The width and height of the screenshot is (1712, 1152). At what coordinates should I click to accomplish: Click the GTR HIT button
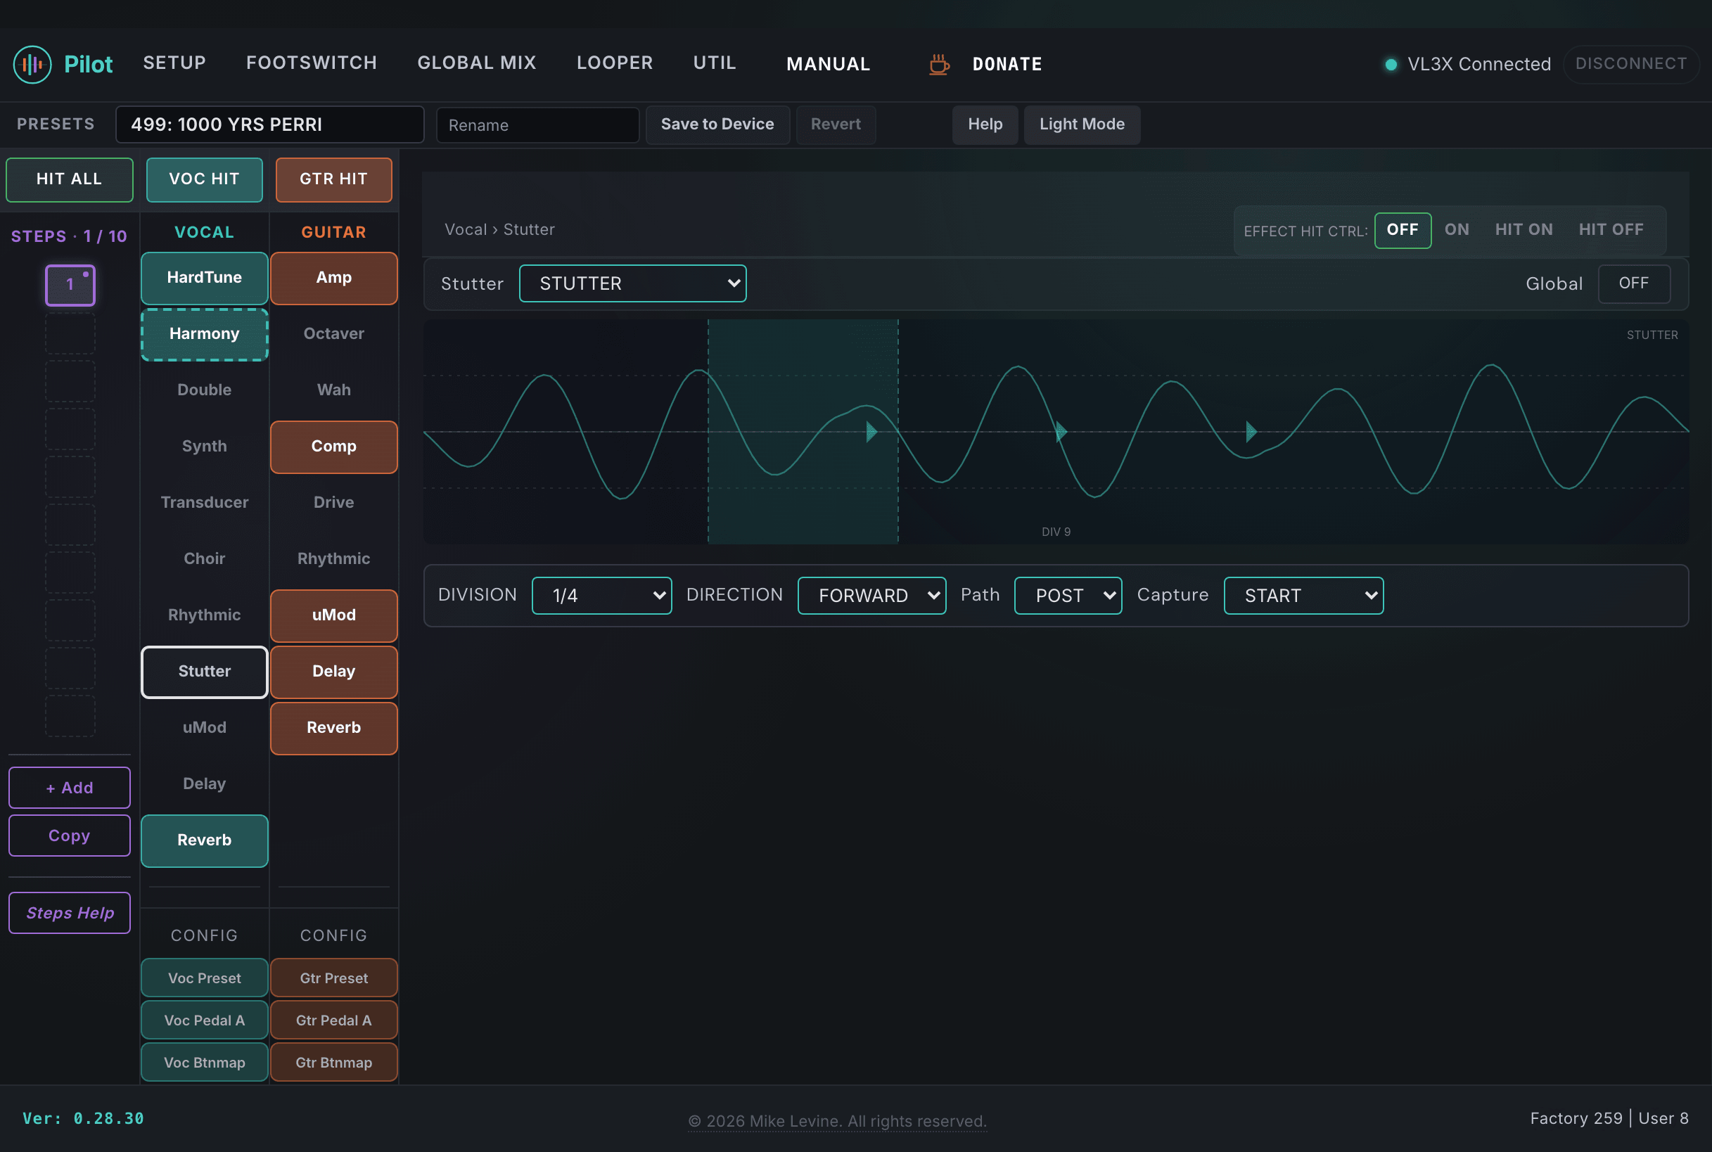(333, 180)
